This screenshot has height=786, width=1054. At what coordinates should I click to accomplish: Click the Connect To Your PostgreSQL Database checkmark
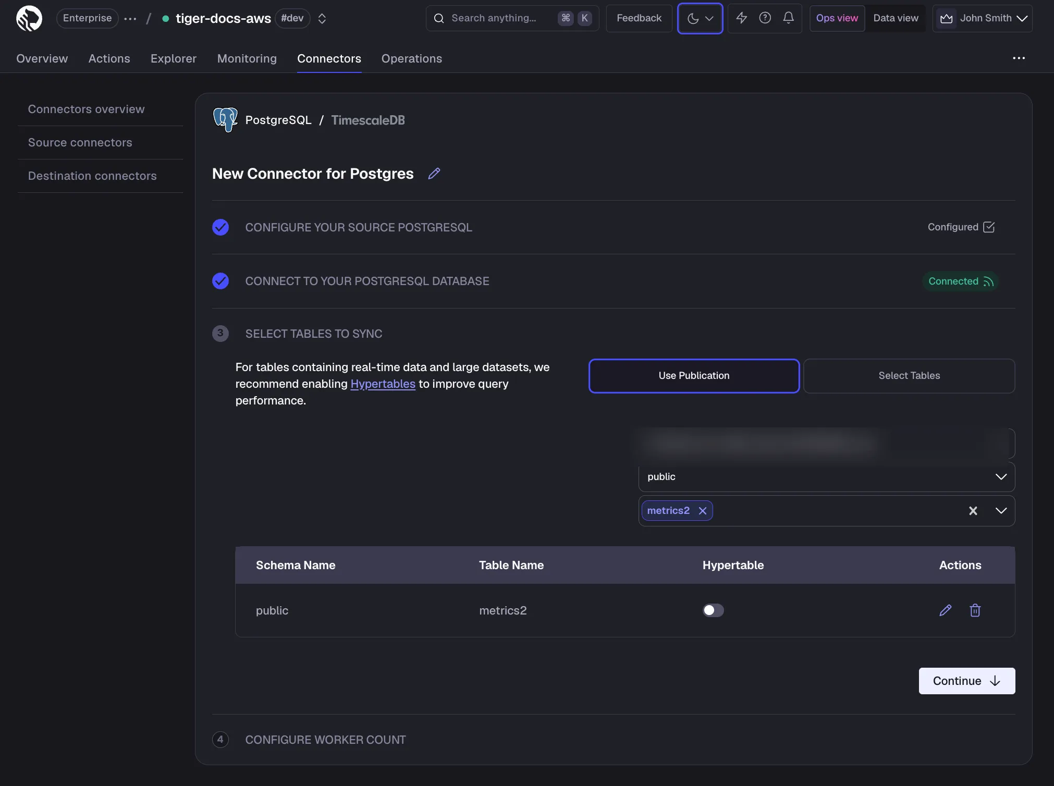coord(220,281)
